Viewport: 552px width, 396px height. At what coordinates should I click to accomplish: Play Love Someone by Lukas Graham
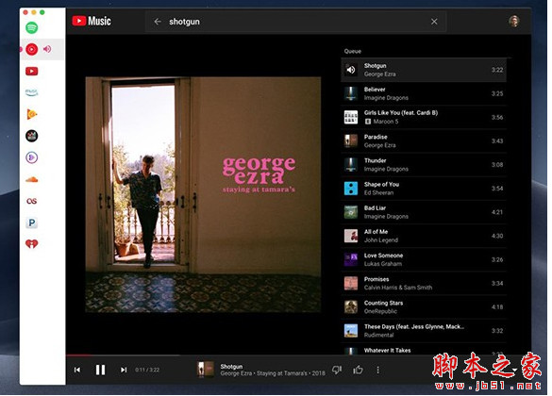(424, 259)
